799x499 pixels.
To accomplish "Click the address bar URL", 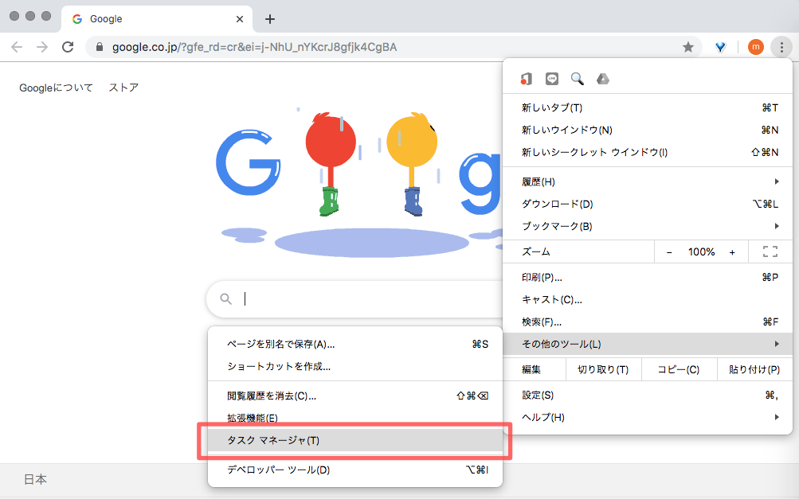I will (x=254, y=48).
